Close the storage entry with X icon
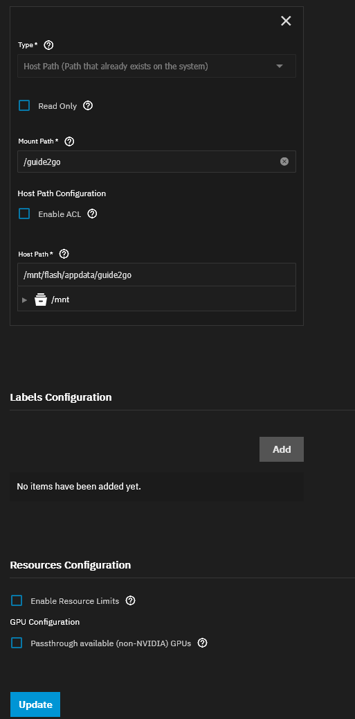The width and height of the screenshot is (355, 719). click(x=286, y=21)
